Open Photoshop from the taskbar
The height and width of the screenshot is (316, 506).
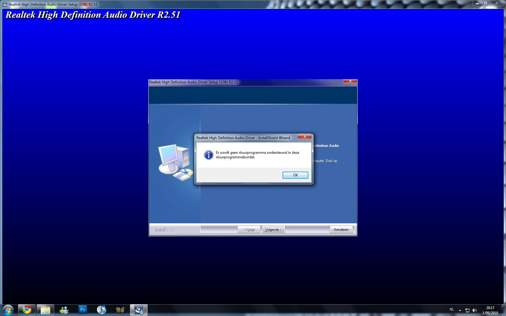click(x=83, y=310)
